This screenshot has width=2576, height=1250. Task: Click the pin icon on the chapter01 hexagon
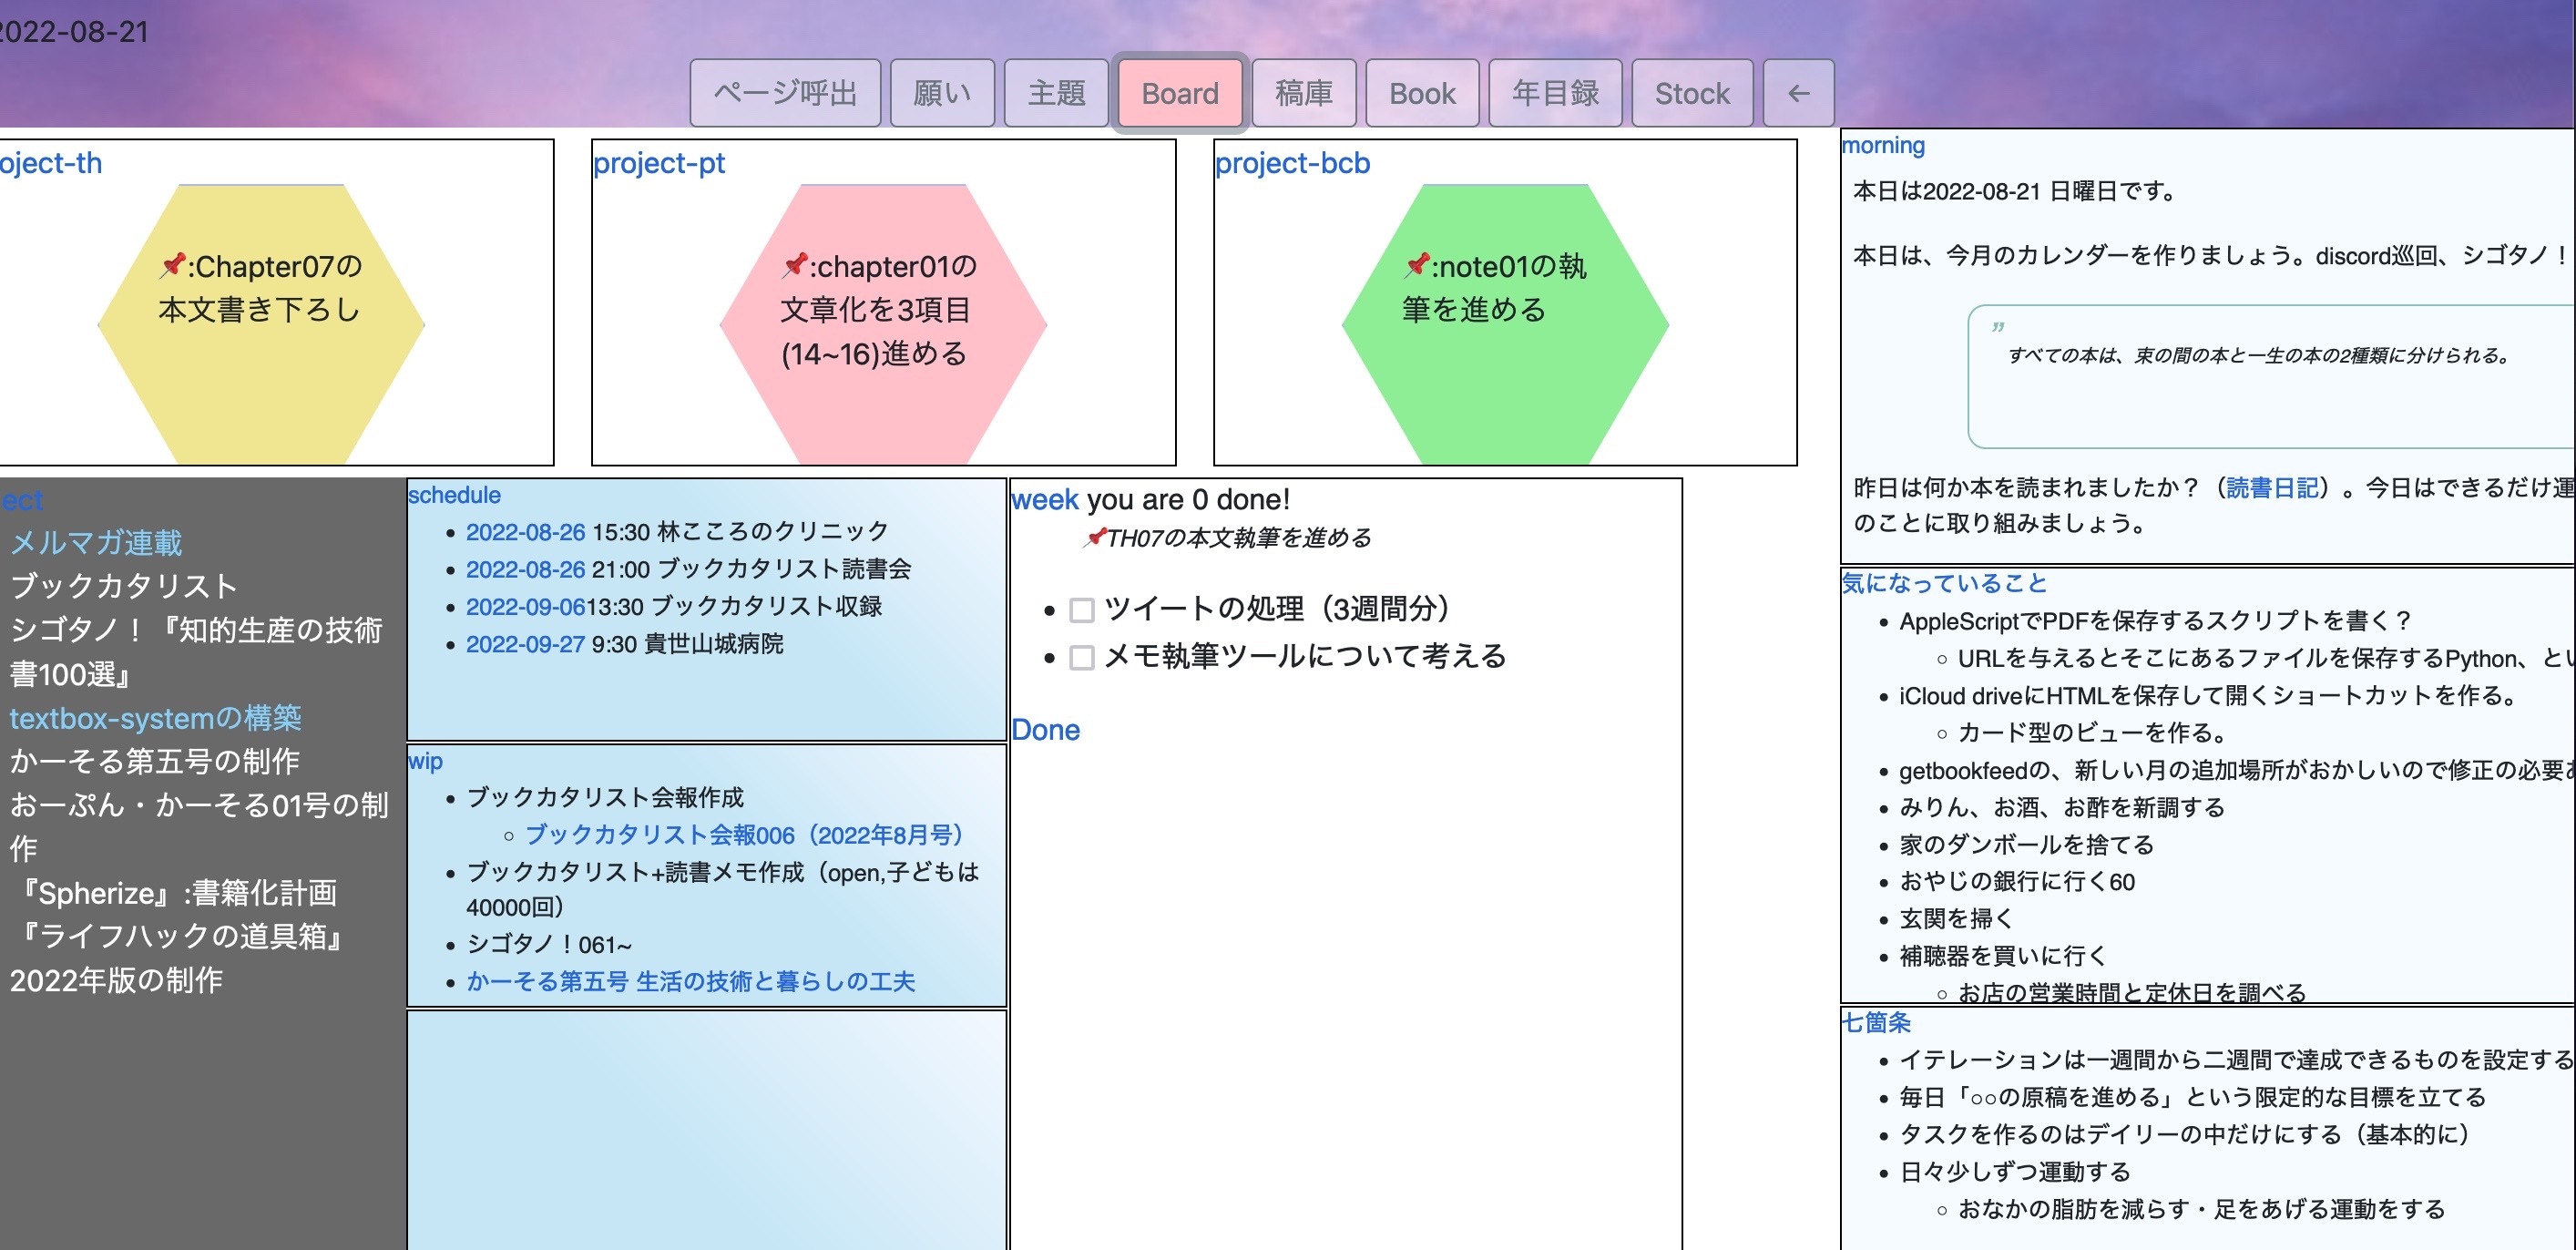[796, 265]
